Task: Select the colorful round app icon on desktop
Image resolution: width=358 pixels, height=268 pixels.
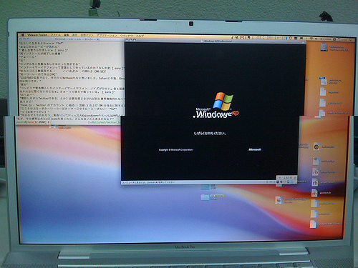Action: [x=317, y=147]
